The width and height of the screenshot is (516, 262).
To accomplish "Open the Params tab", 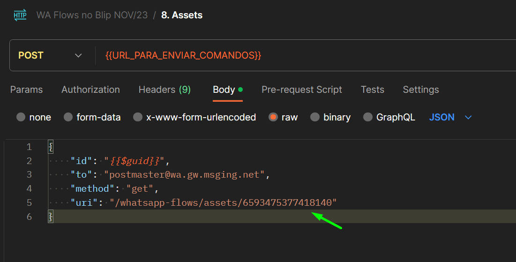I will coord(26,90).
